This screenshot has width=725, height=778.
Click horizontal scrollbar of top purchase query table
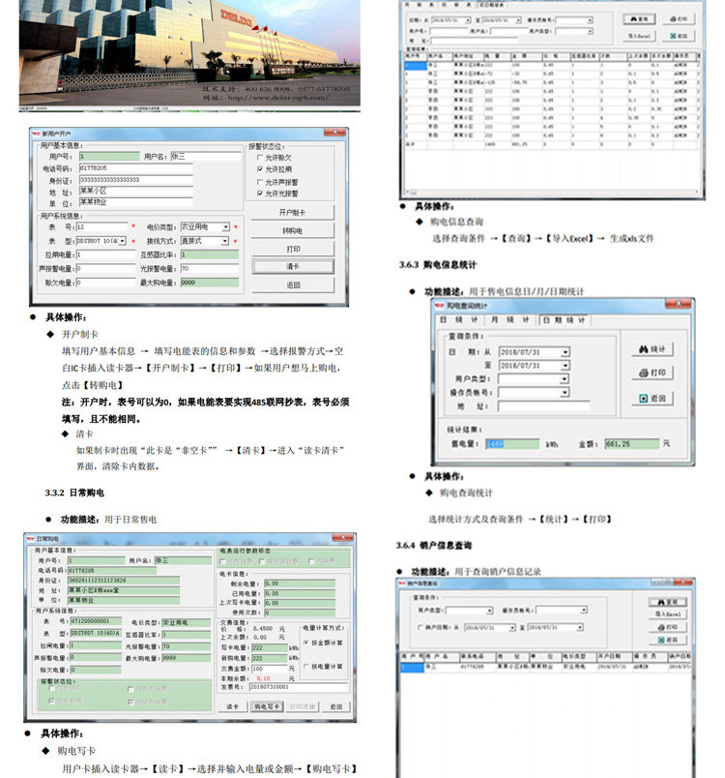(x=552, y=192)
